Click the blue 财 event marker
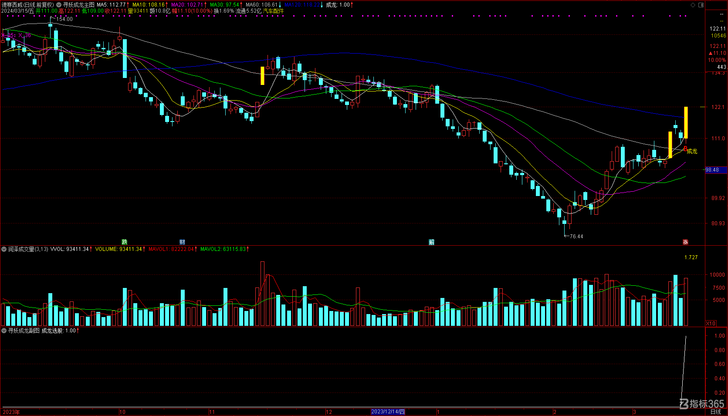The width and height of the screenshot is (728, 416). click(x=182, y=242)
